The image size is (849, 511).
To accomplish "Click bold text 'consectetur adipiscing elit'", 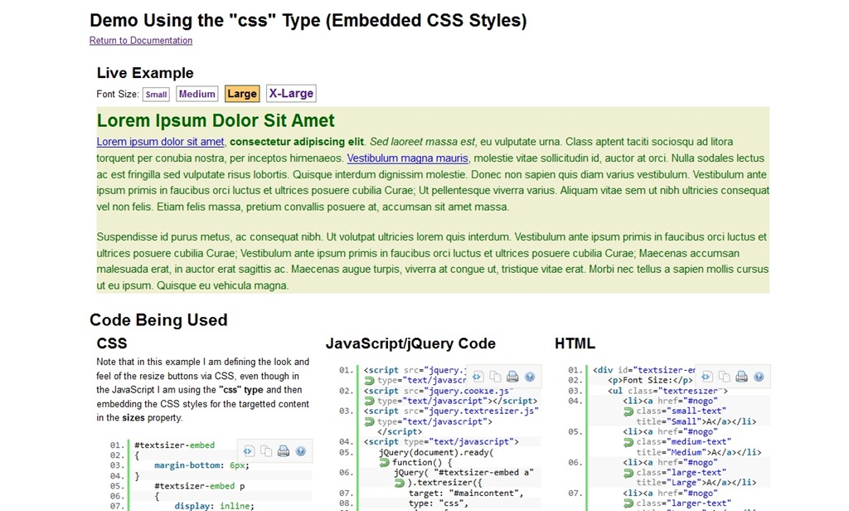I will tap(297, 141).
